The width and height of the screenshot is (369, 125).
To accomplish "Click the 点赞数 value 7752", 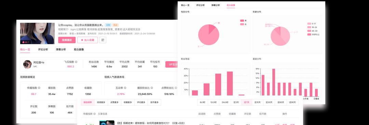I will [x=70, y=94].
